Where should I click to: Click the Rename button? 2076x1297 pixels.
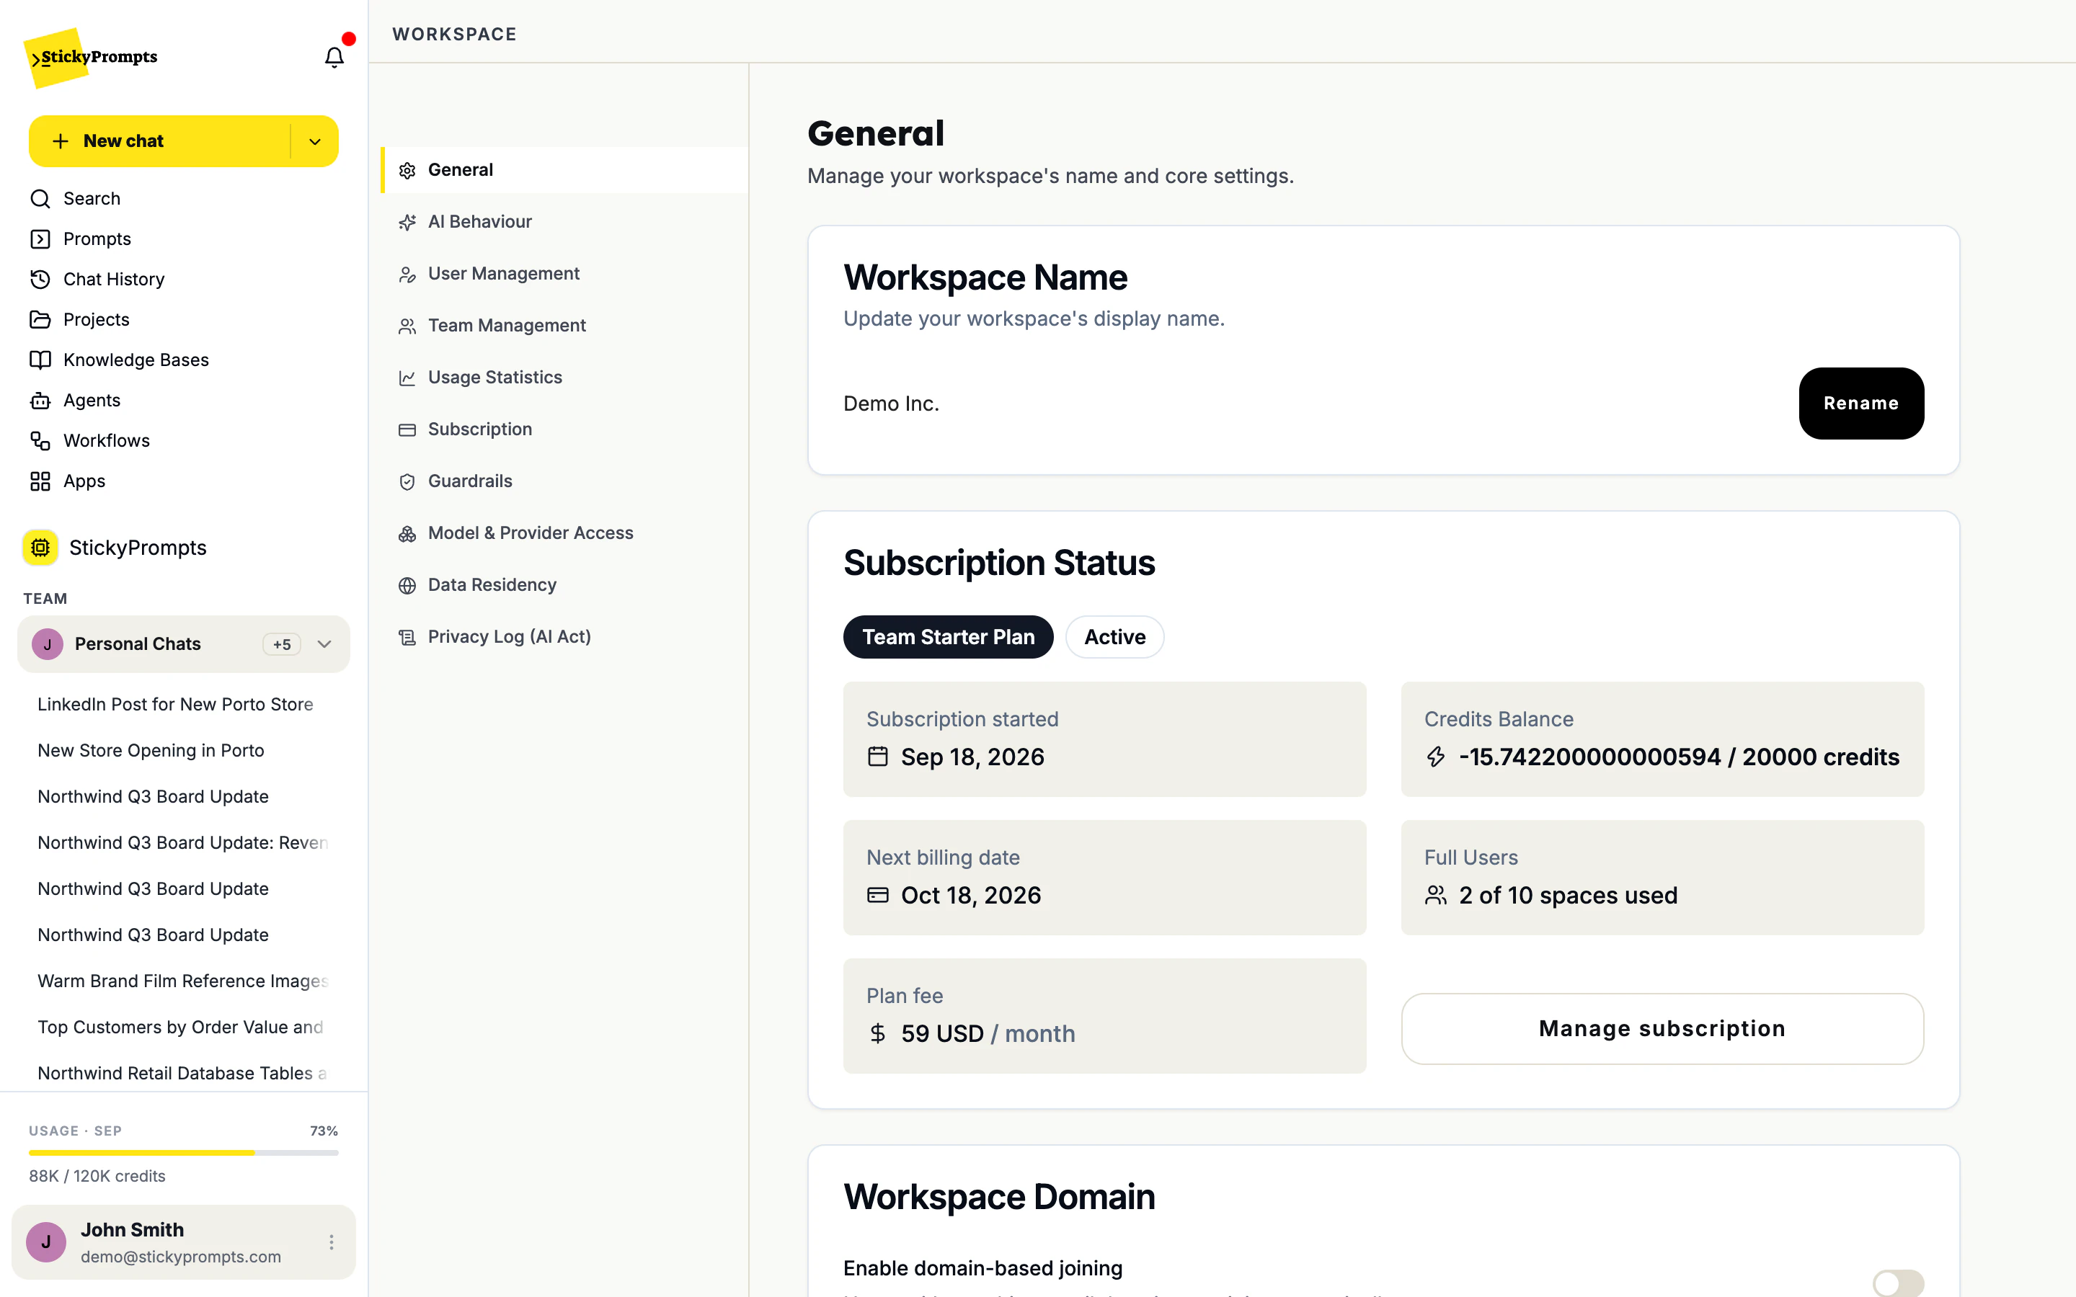(x=1860, y=404)
